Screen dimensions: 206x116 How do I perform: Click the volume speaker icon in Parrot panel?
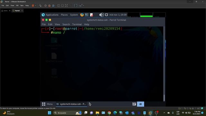pyautogui.click(x=101, y=15)
